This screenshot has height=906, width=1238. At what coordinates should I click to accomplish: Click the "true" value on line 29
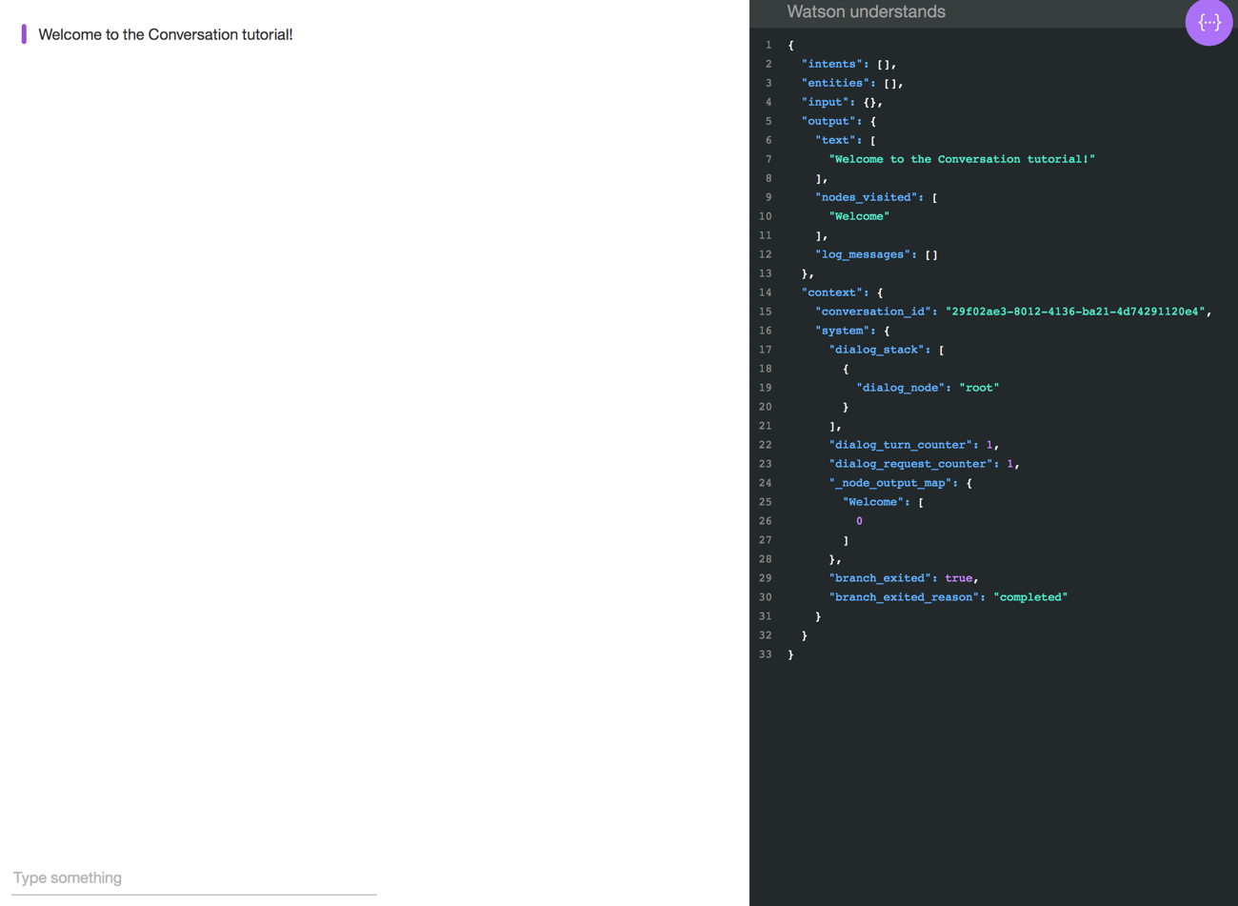point(958,578)
